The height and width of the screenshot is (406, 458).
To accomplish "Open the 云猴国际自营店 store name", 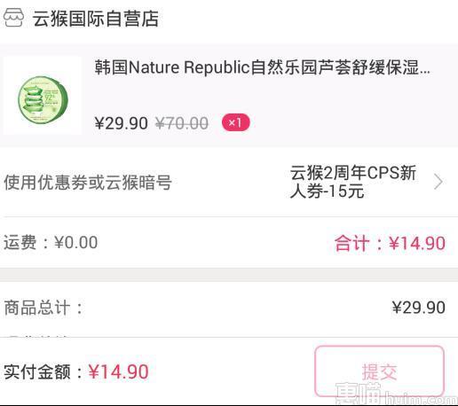I will click(x=96, y=19).
